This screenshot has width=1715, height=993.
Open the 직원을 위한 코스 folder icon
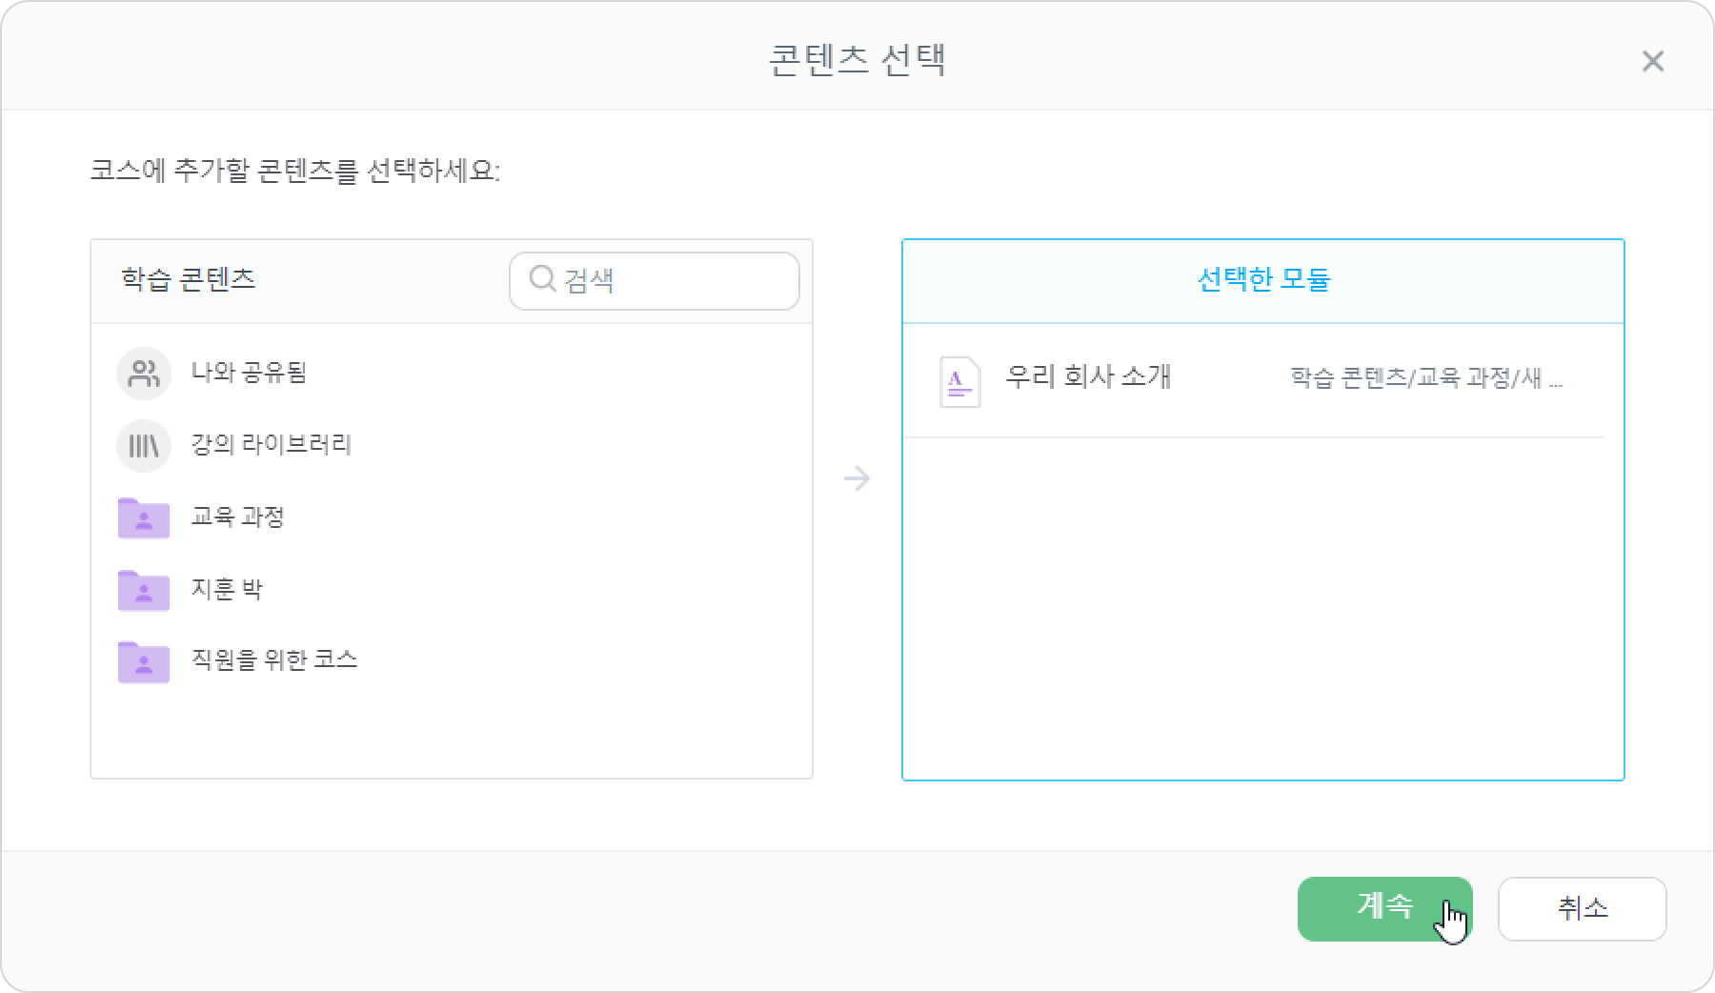pyautogui.click(x=144, y=661)
